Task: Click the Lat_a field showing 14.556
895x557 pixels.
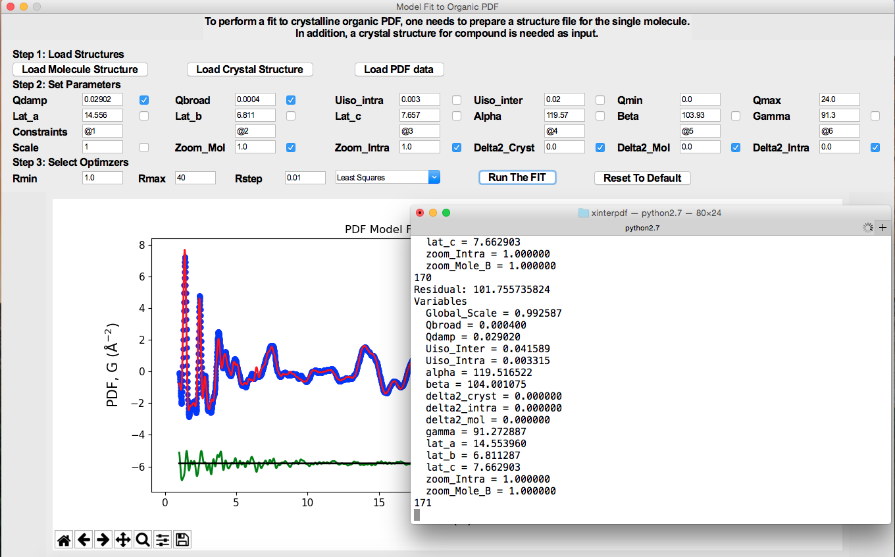Action: coord(103,115)
